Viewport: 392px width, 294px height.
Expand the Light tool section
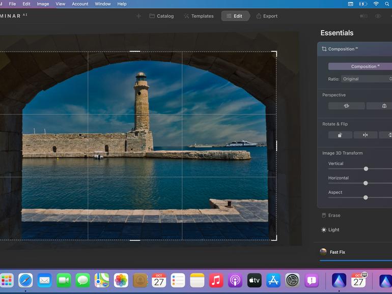pyautogui.click(x=333, y=229)
